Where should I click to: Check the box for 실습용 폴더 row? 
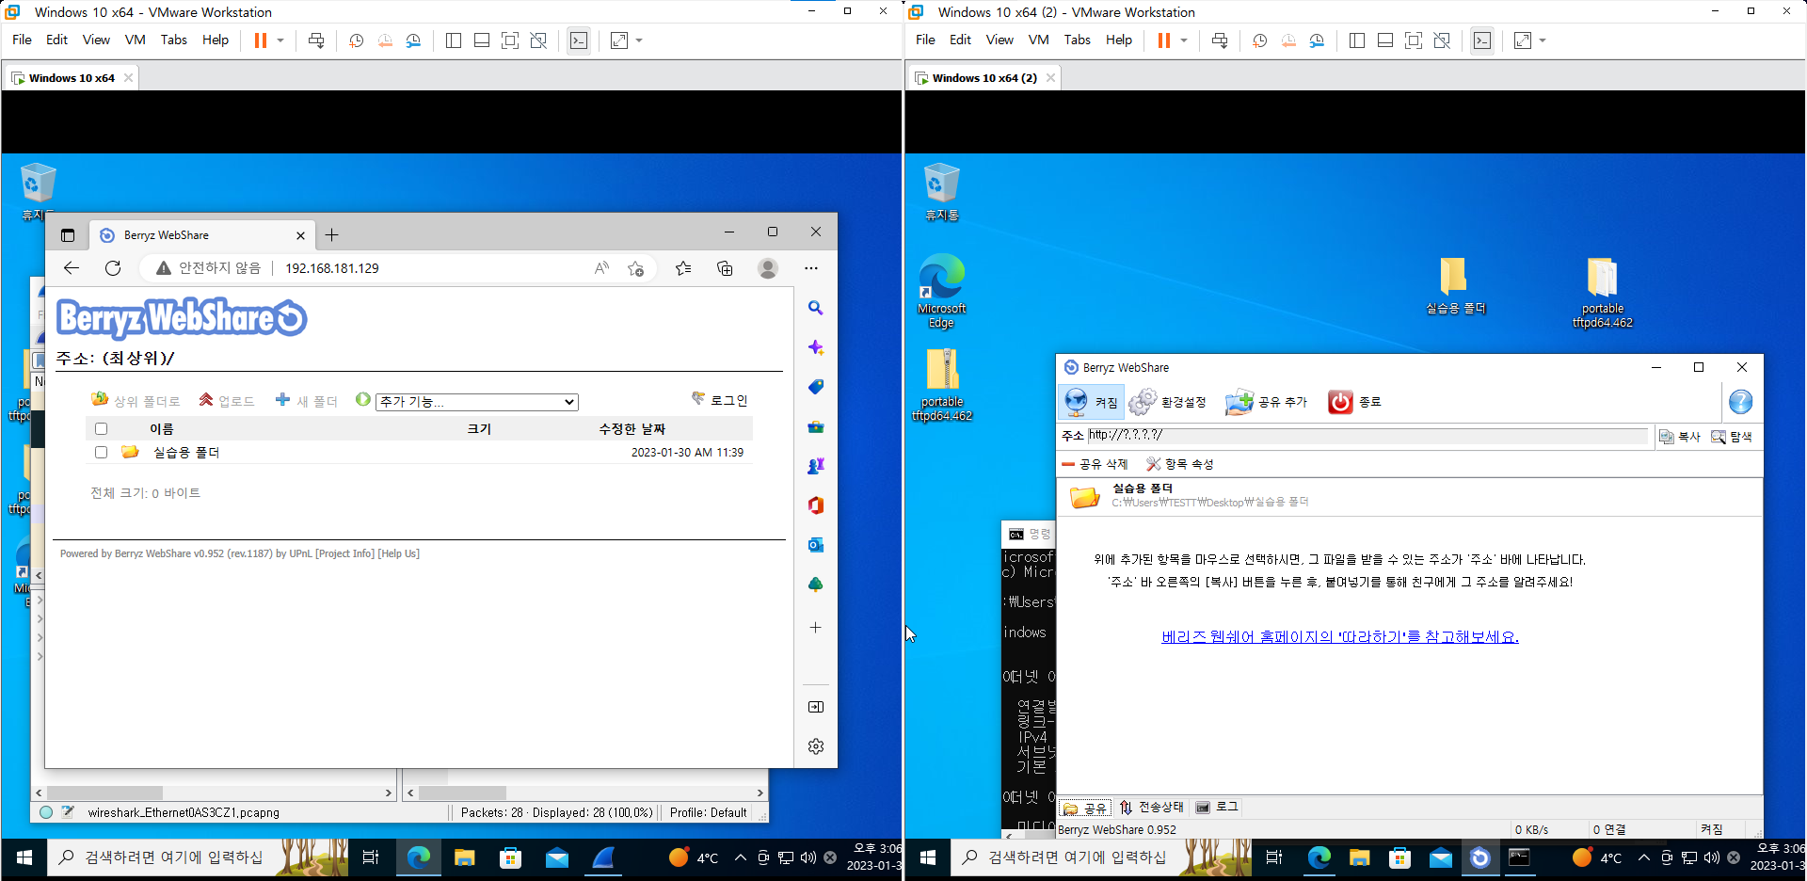click(102, 453)
